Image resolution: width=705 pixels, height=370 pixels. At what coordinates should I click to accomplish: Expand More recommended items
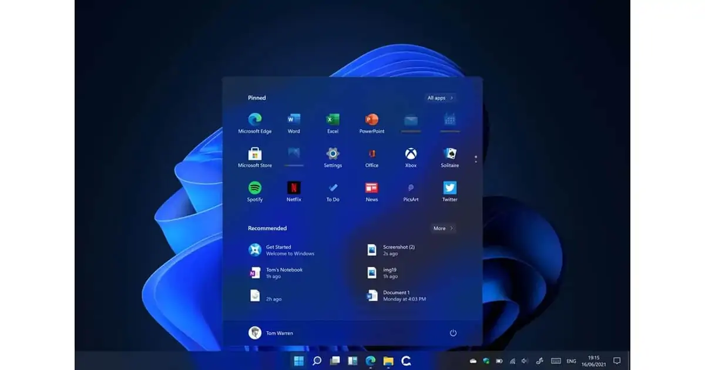pos(443,228)
